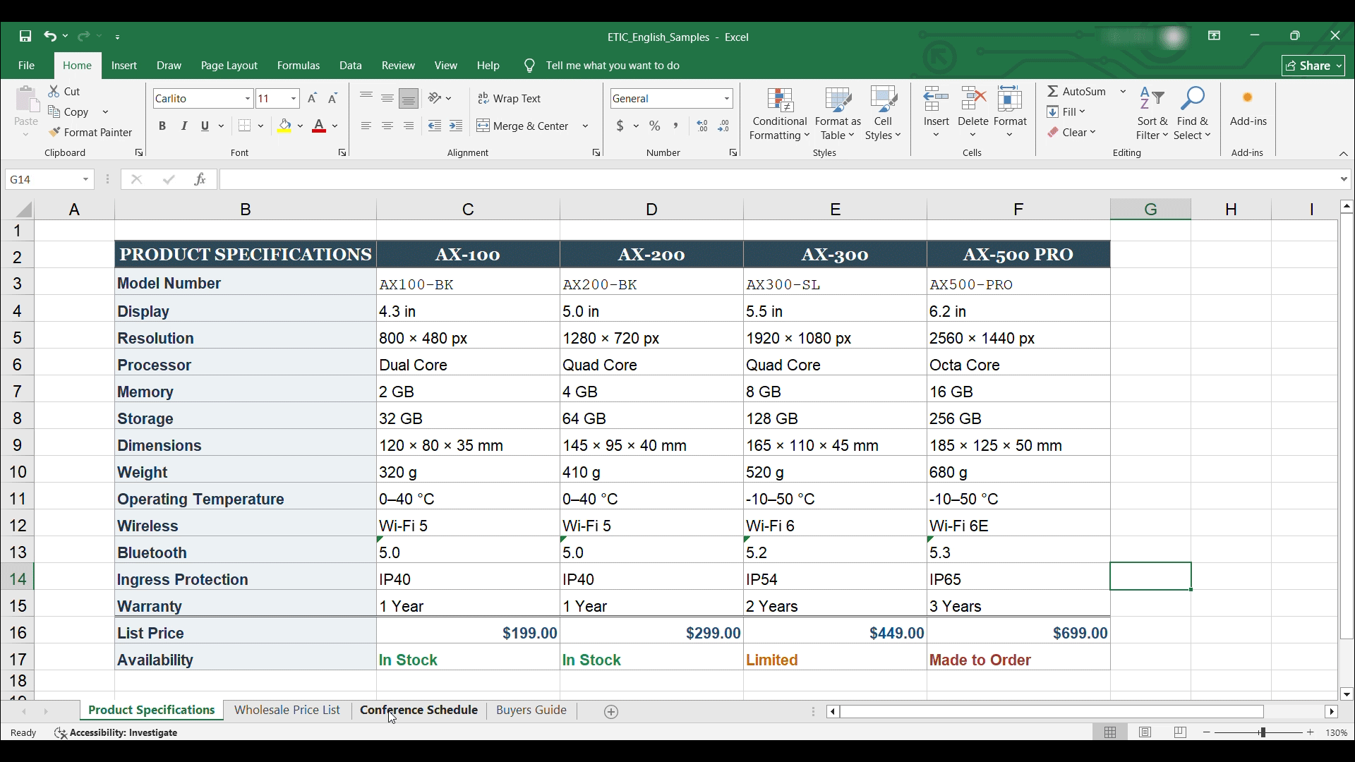Open the number format General dropdown
The image size is (1355, 762).
(727, 99)
